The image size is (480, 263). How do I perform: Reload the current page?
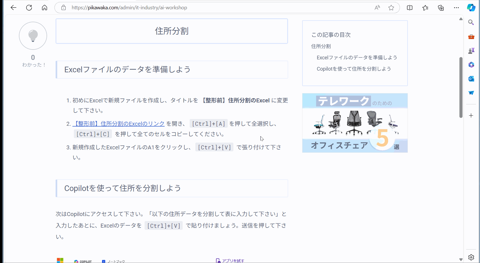(29, 8)
